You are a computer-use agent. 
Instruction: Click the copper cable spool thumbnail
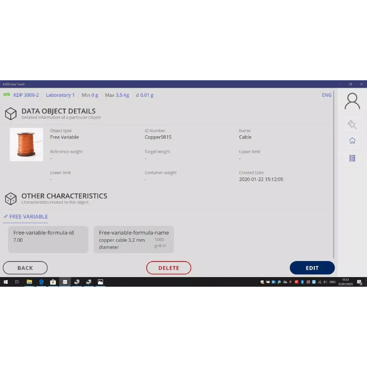(x=27, y=145)
